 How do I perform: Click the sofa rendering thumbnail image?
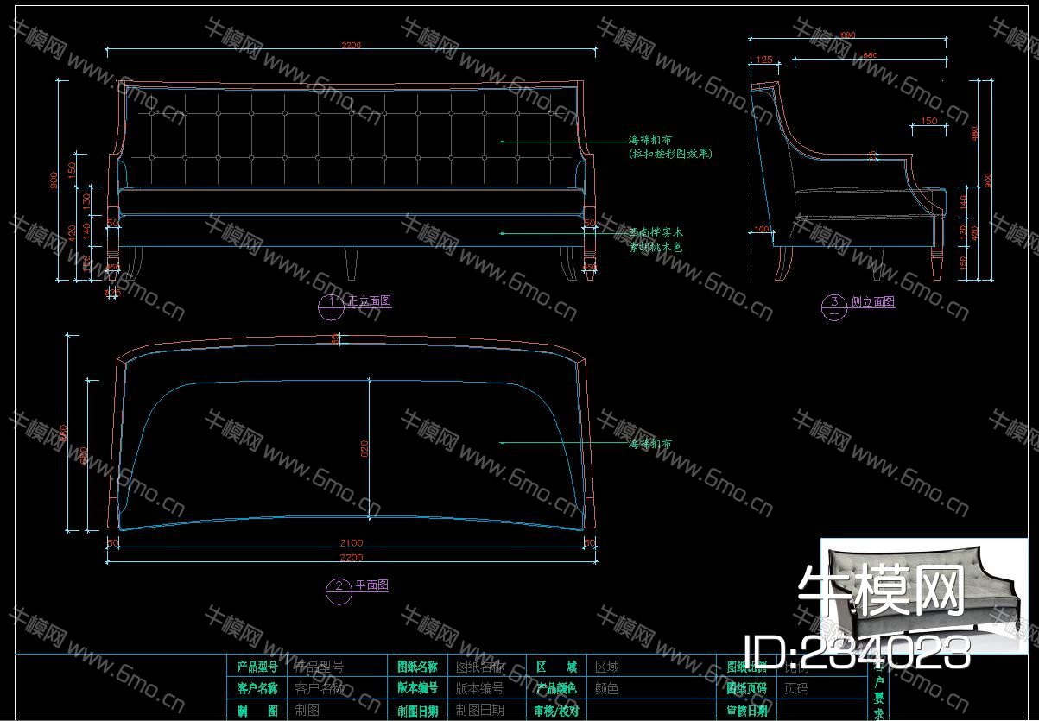[x=924, y=596]
